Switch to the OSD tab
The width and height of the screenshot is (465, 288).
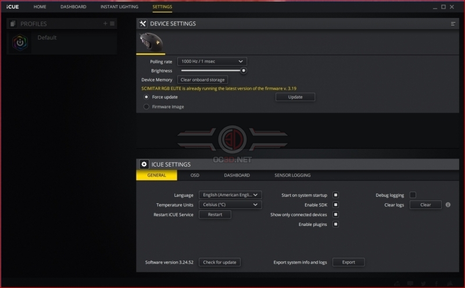pyautogui.click(x=195, y=175)
